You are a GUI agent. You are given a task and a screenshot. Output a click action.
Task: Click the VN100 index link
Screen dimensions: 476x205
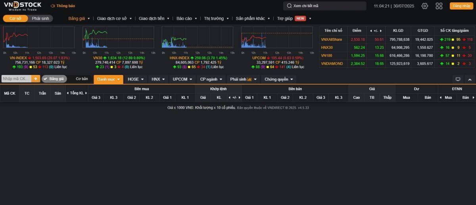coord(326,56)
